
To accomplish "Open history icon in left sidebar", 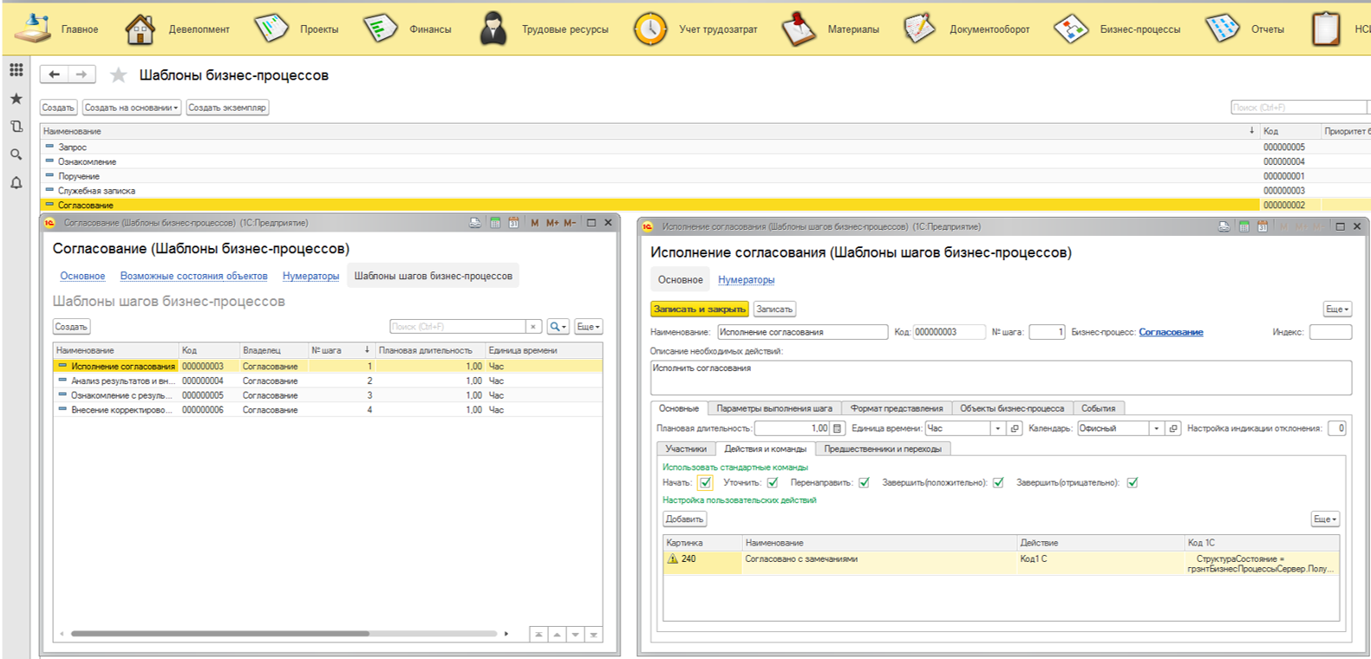I will [16, 127].
